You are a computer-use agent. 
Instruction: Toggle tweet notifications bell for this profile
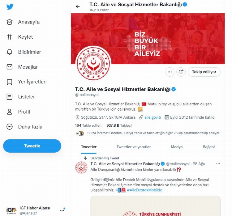coord(181,72)
